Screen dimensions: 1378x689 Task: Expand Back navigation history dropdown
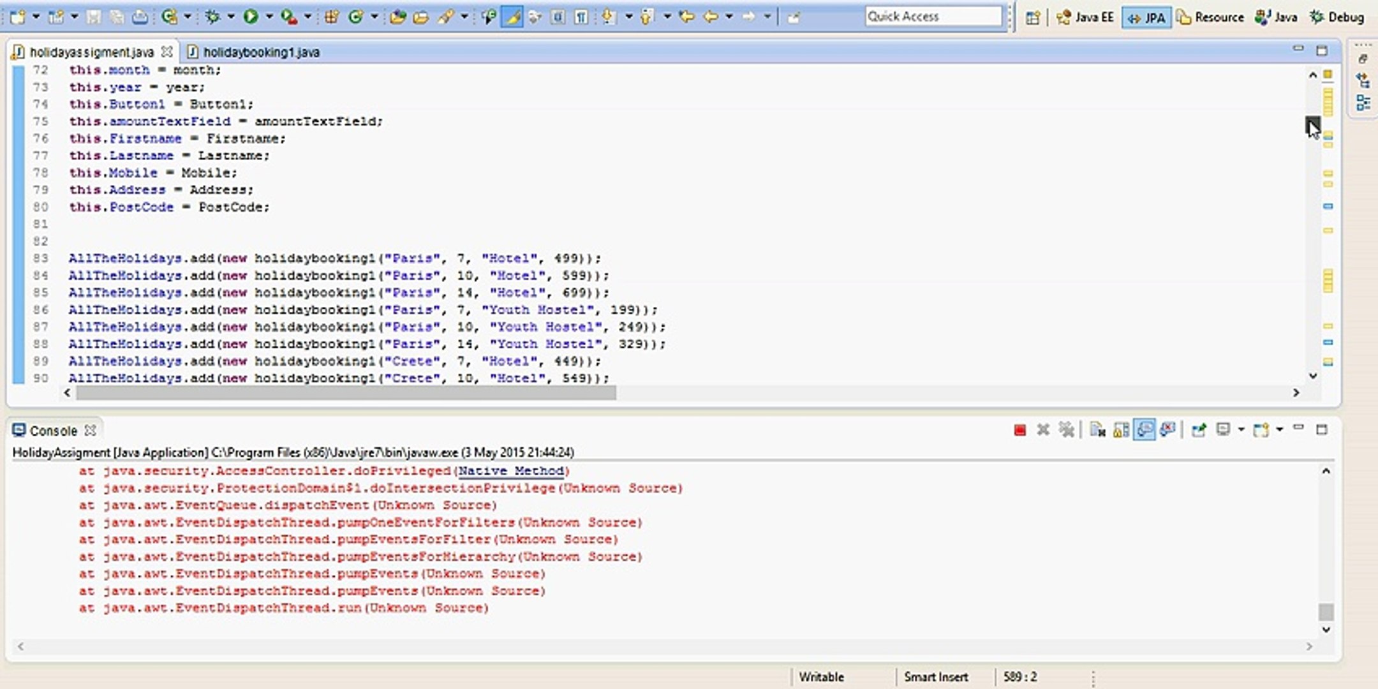click(x=729, y=17)
